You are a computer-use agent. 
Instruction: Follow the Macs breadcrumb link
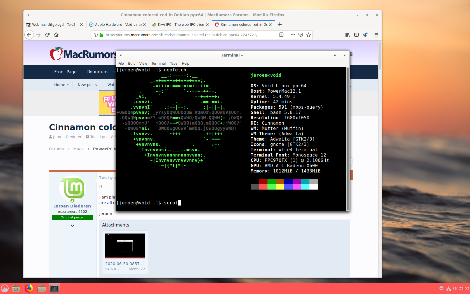point(78,149)
